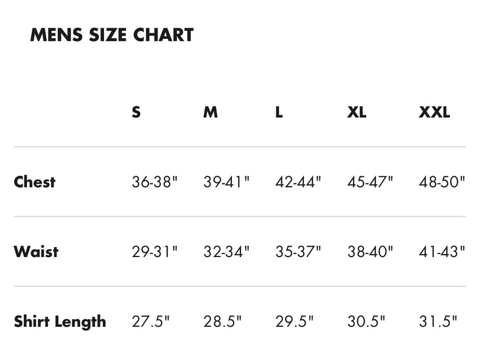This screenshot has width=487, height=353.
Task: Click the MENS SIZE CHART heading
Action: click(112, 35)
